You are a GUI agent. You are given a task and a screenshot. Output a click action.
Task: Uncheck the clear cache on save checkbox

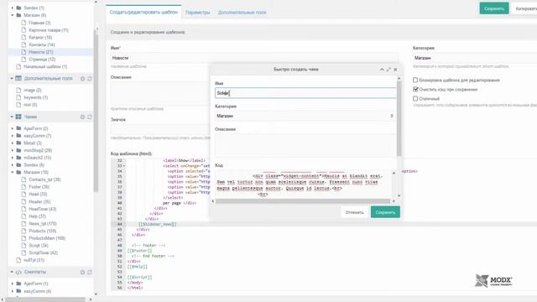tap(415, 90)
